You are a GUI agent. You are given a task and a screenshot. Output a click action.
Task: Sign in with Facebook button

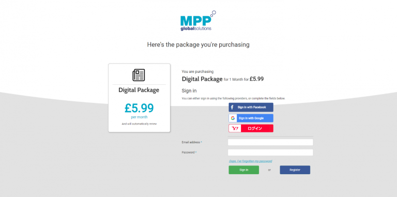point(251,108)
